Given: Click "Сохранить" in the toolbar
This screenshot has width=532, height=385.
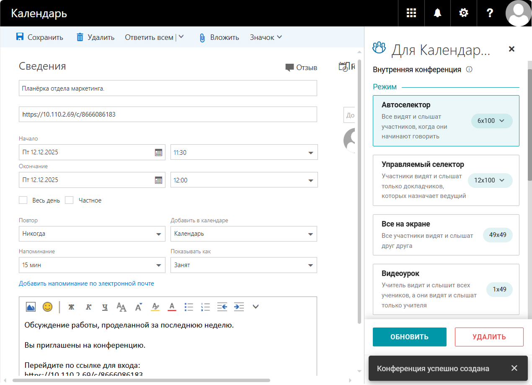Looking at the screenshot, I should pyautogui.click(x=40, y=37).
